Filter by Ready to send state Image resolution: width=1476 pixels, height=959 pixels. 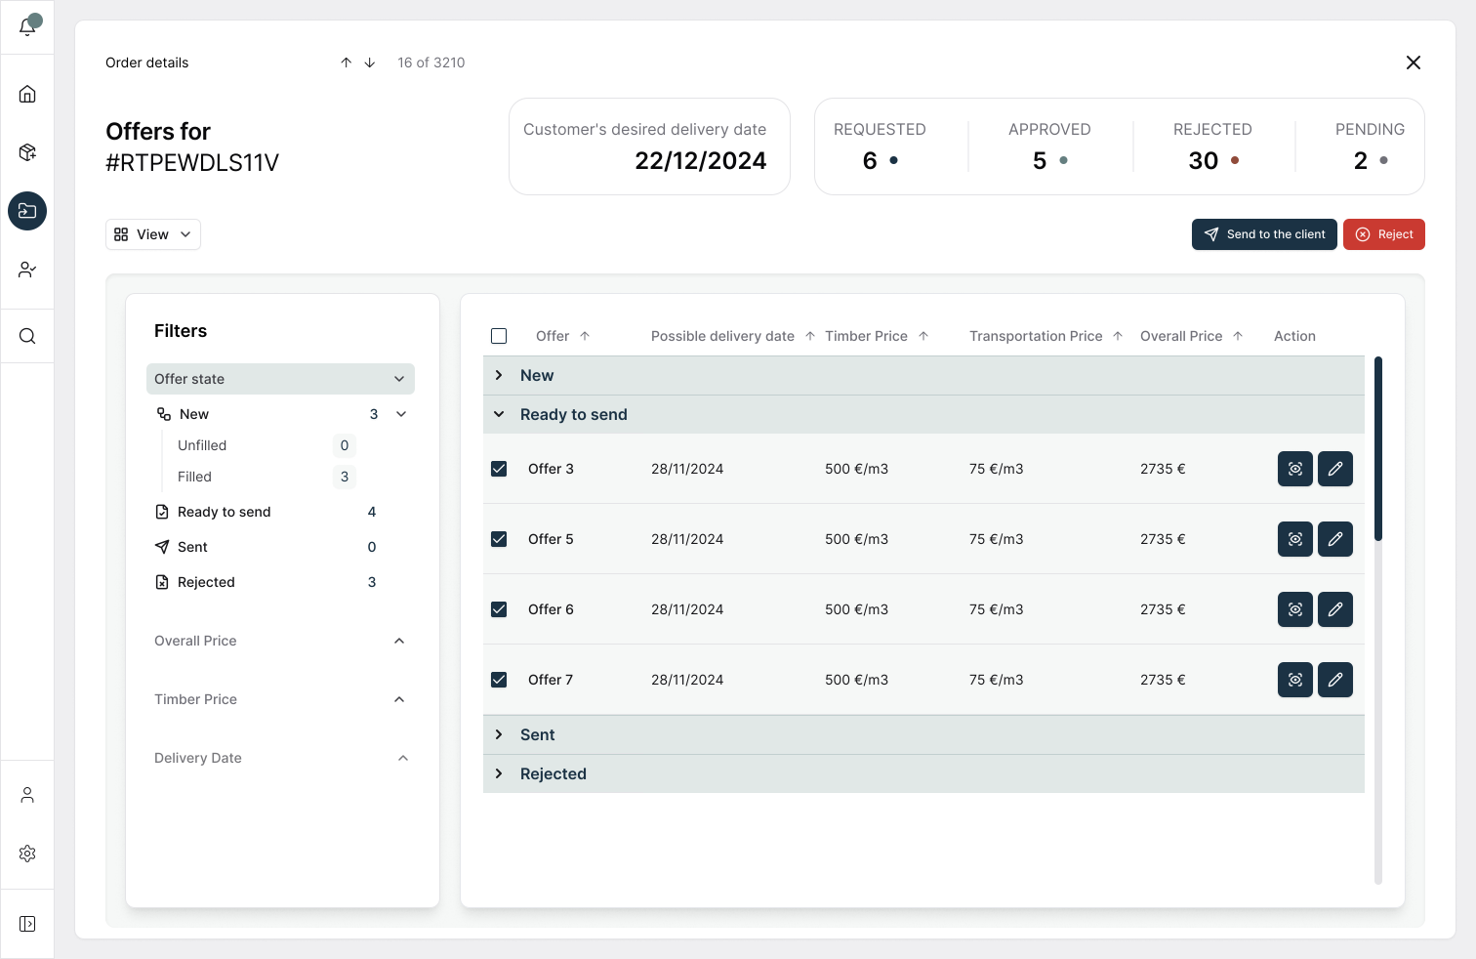tap(225, 512)
